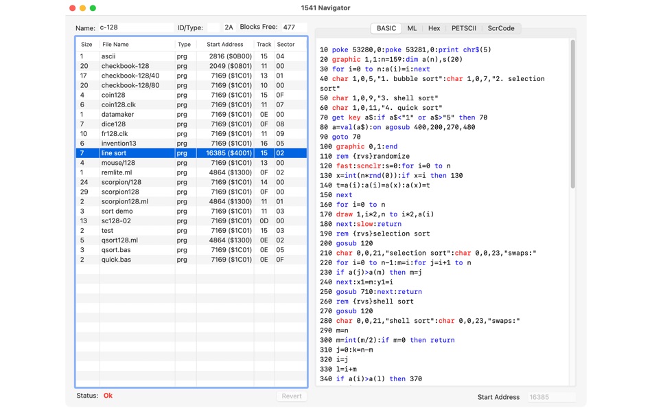
Task: Select the test file row
Action: pyautogui.click(x=191, y=230)
